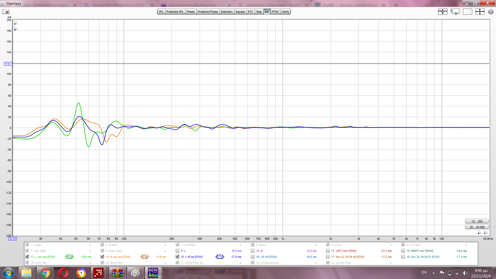This screenshot has height=279, width=496.
Task: Click the 20 .. 20.000 range button
Action: pos(477,227)
